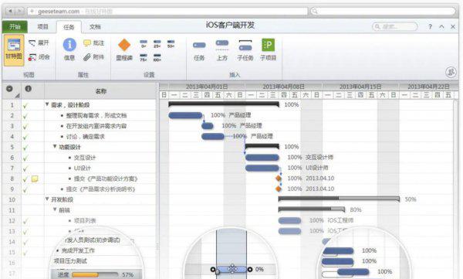The width and height of the screenshot is (463, 279).
Task: Set task progress to 0%
Action: (144, 44)
